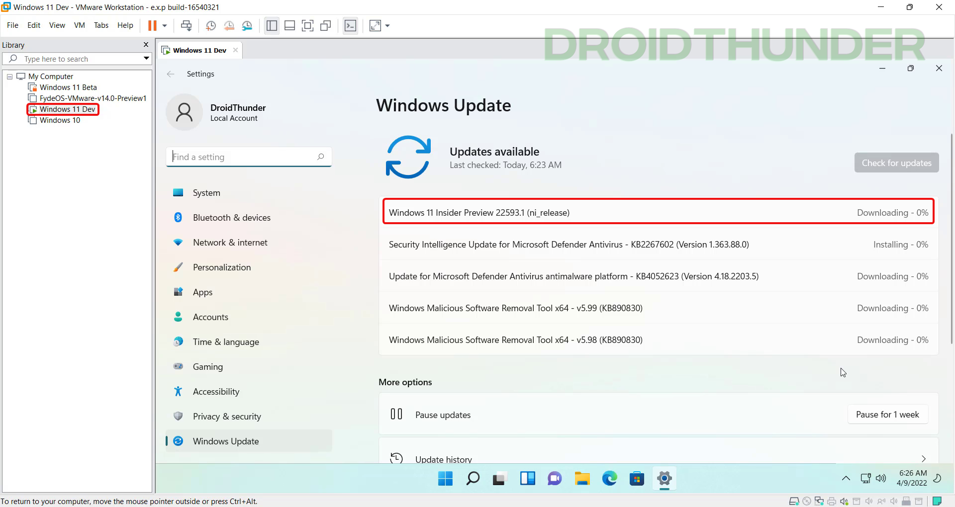Viewport: 955px width, 507px height.
Task: Open the stretch guest dropdown arrow
Action: [388, 25]
